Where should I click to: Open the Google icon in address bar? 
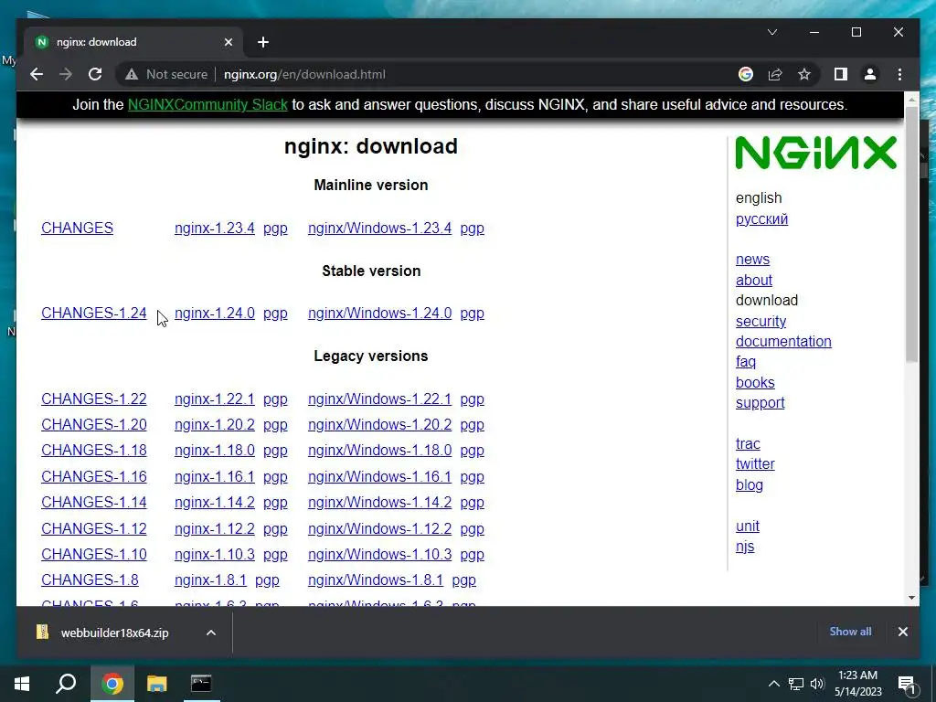pos(746,74)
